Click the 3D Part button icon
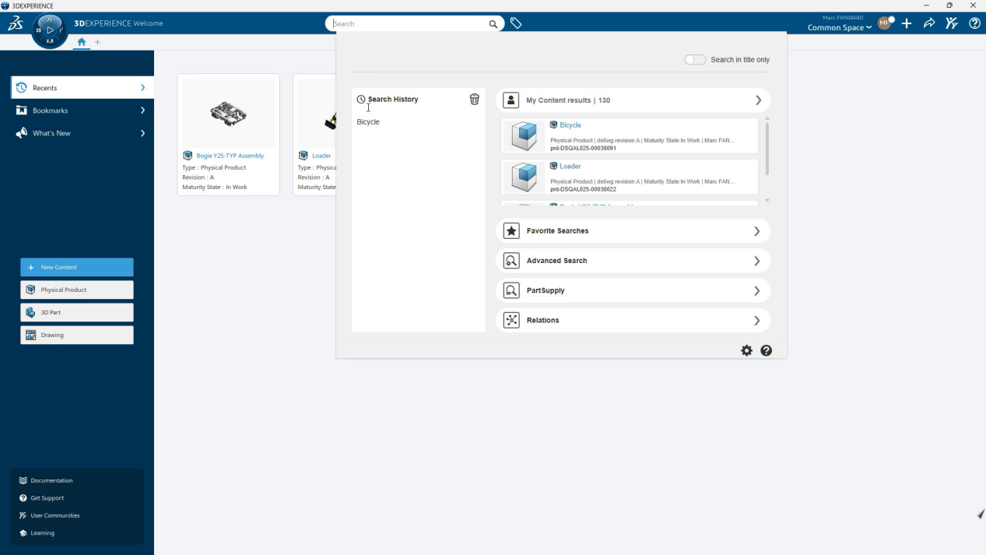 30,312
